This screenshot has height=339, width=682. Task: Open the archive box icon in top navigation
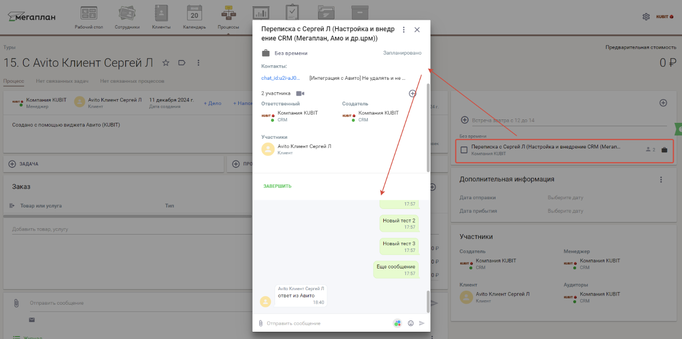tap(359, 13)
